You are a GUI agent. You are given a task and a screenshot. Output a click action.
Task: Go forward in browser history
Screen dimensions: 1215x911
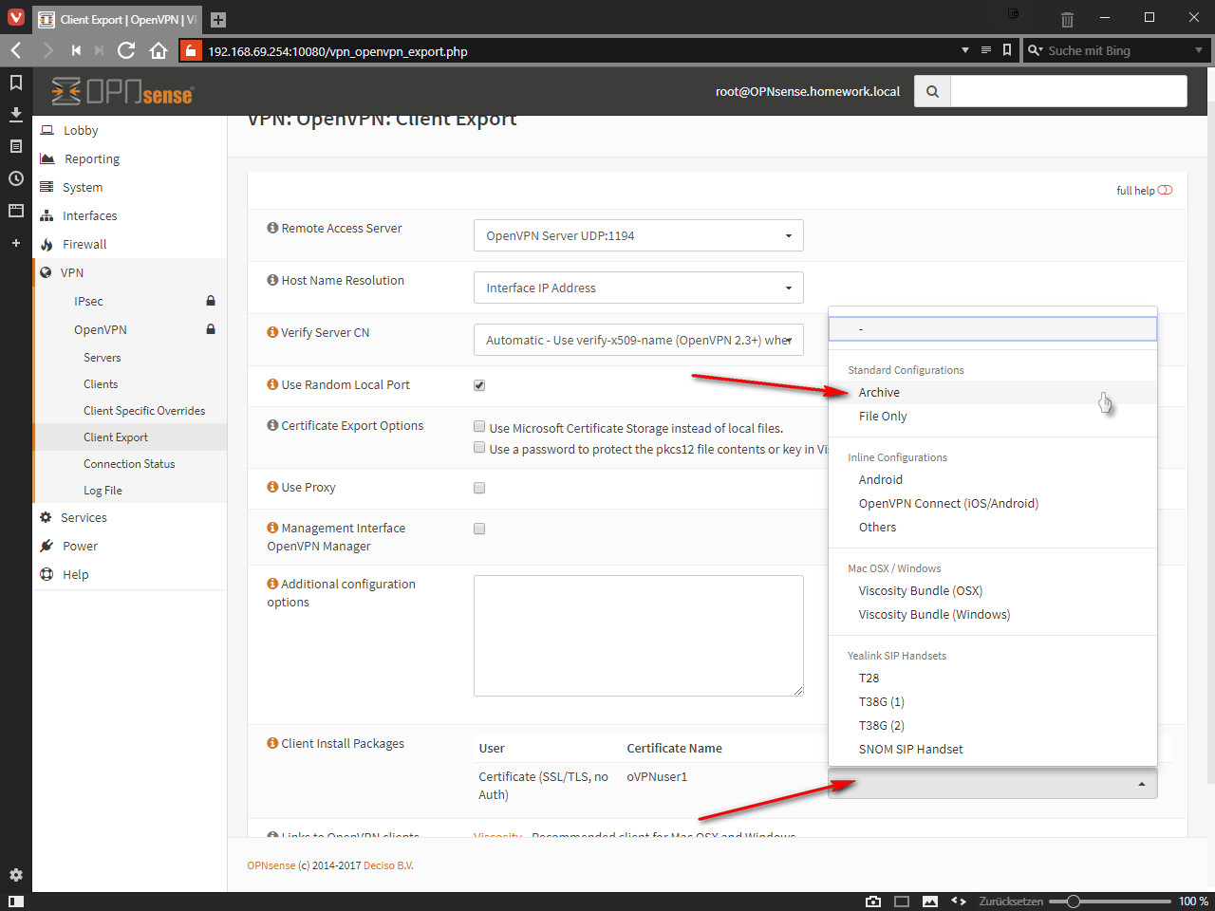point(47,50)
